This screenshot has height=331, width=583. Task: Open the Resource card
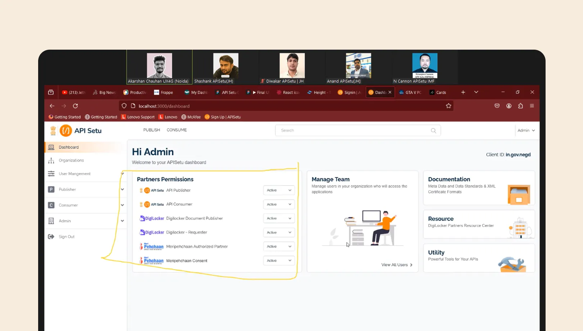point(479,224)
